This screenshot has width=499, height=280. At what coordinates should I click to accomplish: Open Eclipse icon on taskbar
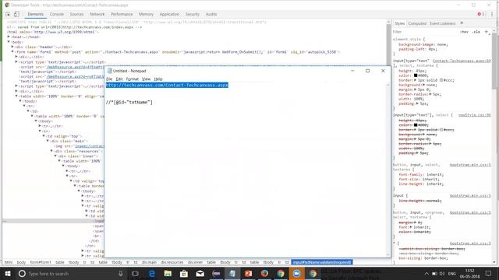(216, 274)
